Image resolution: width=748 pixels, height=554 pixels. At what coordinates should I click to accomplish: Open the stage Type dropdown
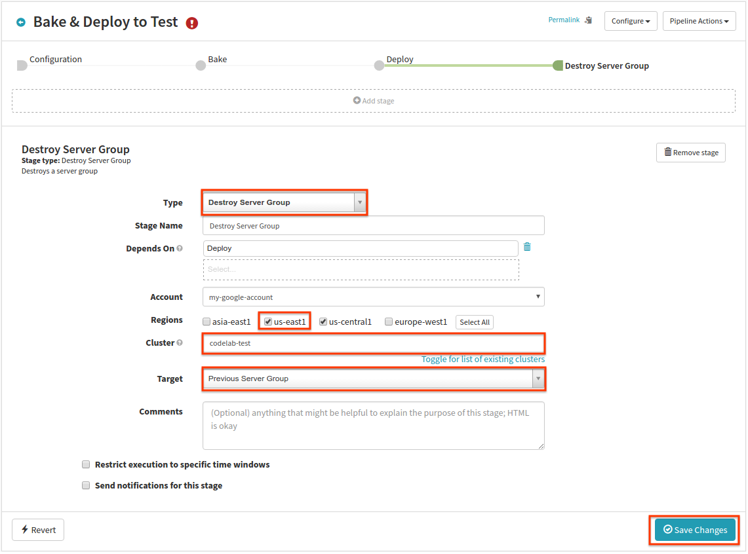tap(285, 202)
